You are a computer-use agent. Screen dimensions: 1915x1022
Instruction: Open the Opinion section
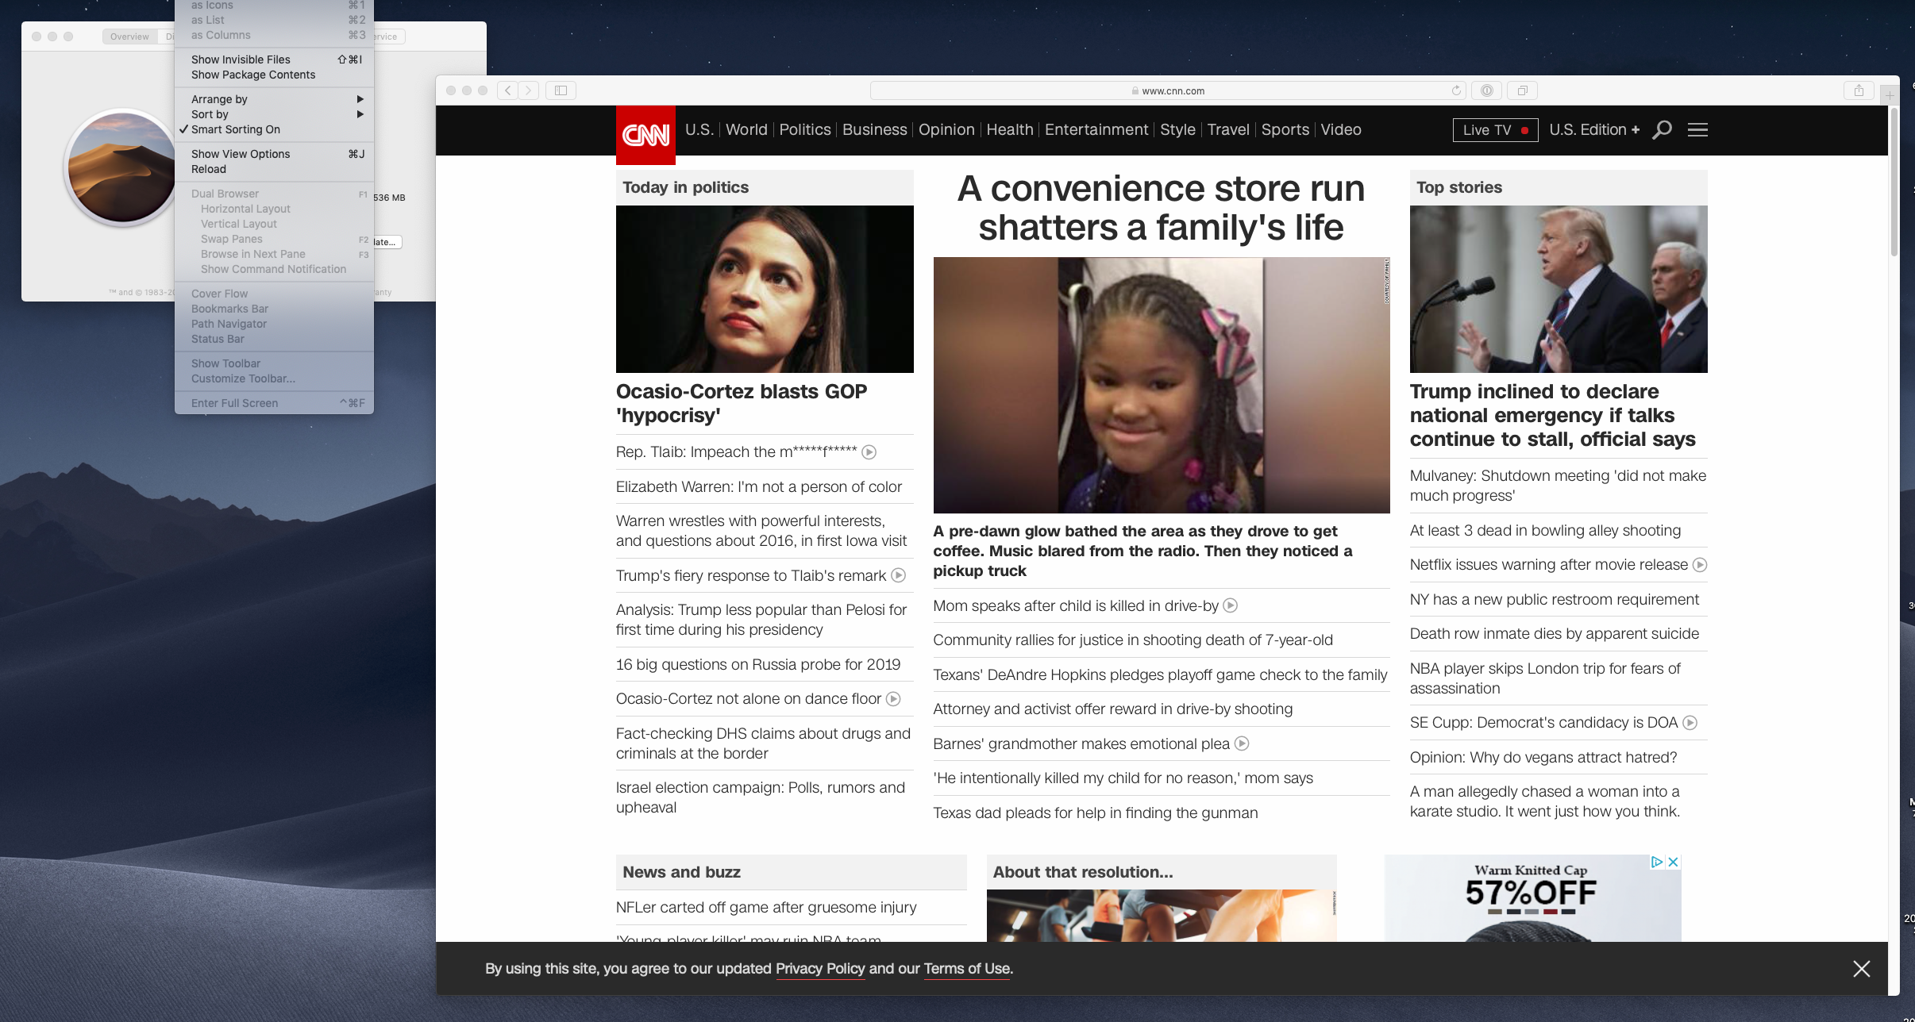click(x=946, y=129)
